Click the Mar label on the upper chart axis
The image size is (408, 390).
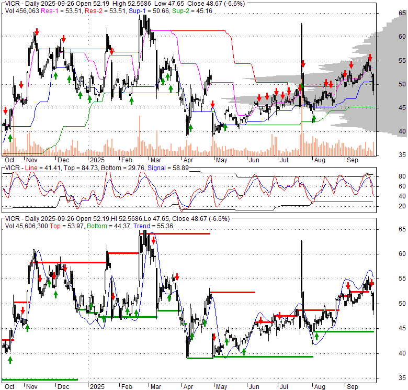[x=156, y=160]
